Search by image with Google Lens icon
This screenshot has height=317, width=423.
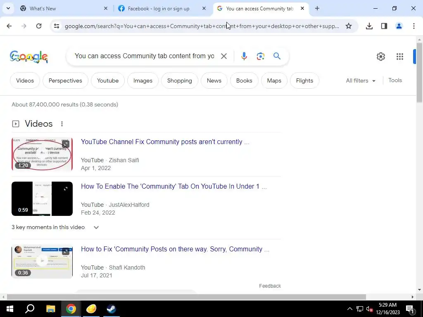coord(260,56)
